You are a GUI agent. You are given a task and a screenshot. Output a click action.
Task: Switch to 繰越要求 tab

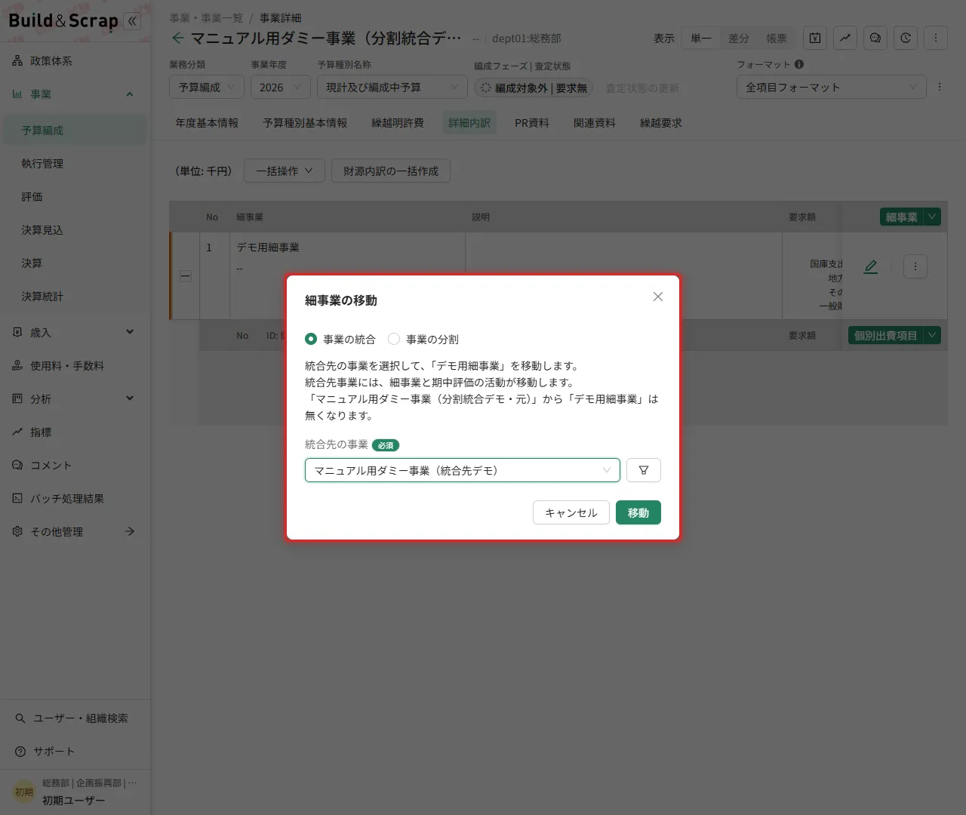coord(661,122)
